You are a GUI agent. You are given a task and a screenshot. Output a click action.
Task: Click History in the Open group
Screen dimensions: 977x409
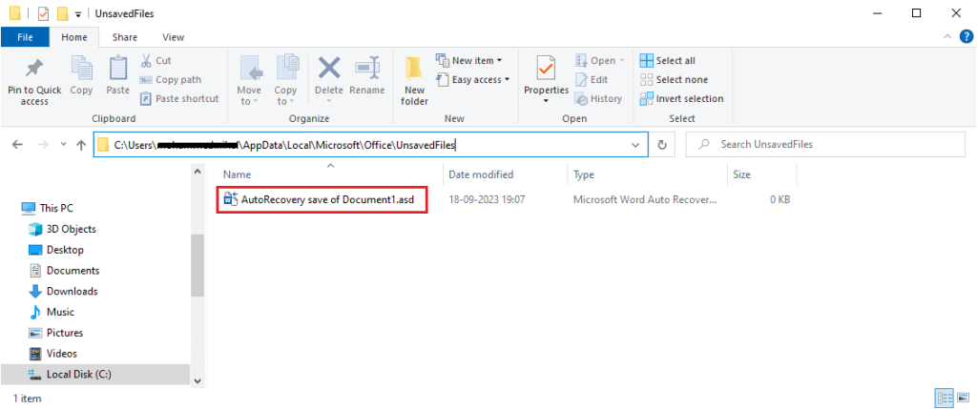pyautogui.click(x=598, y=98)
